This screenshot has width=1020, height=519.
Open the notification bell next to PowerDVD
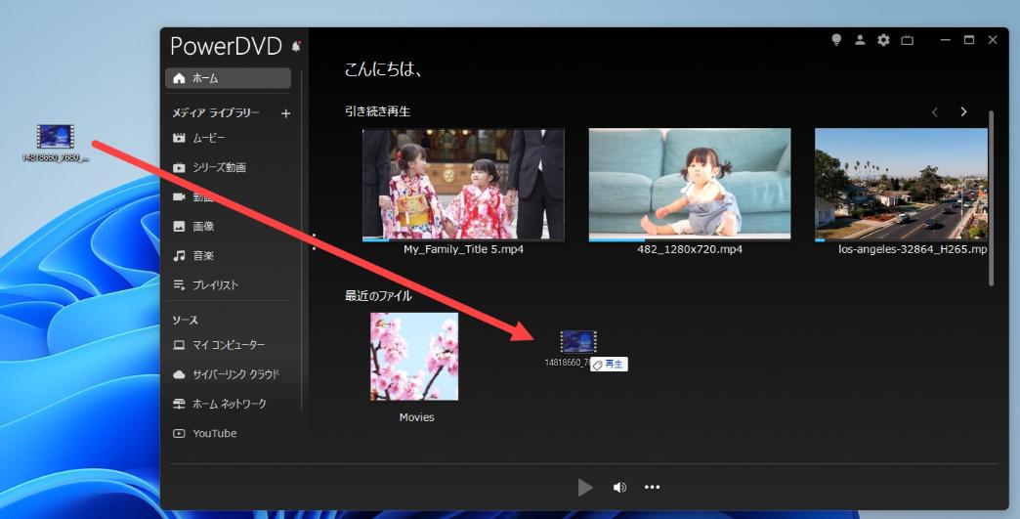coord(296,46)
